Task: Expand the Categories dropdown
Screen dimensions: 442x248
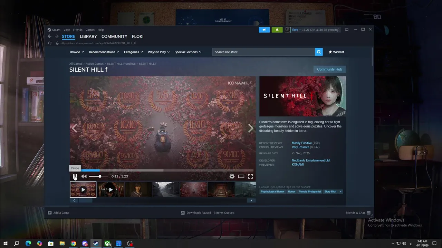Action: pyautogui.click(x=133, y=52)
